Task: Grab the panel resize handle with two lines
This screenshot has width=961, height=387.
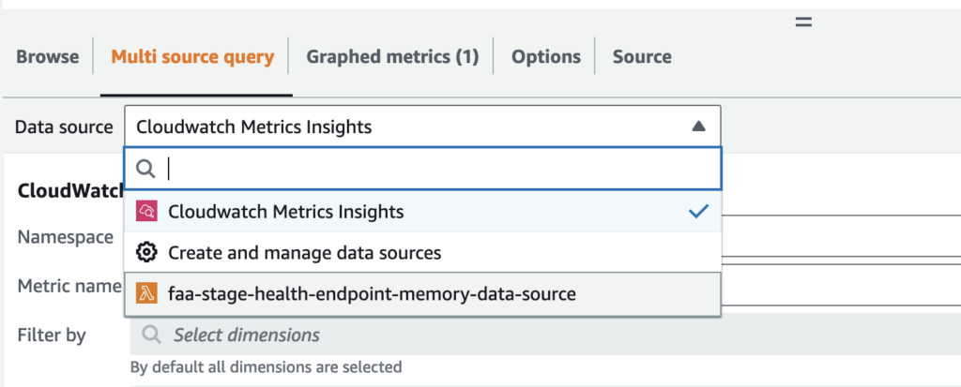Action: pyautogui.click(x=803, y=22)
